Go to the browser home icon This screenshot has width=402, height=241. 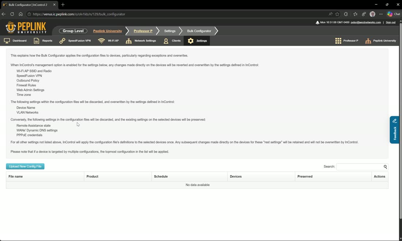[x=20, y=14]
